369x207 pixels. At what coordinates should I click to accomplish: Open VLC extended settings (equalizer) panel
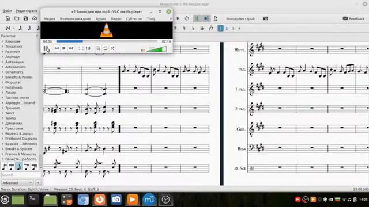[88, 48]
